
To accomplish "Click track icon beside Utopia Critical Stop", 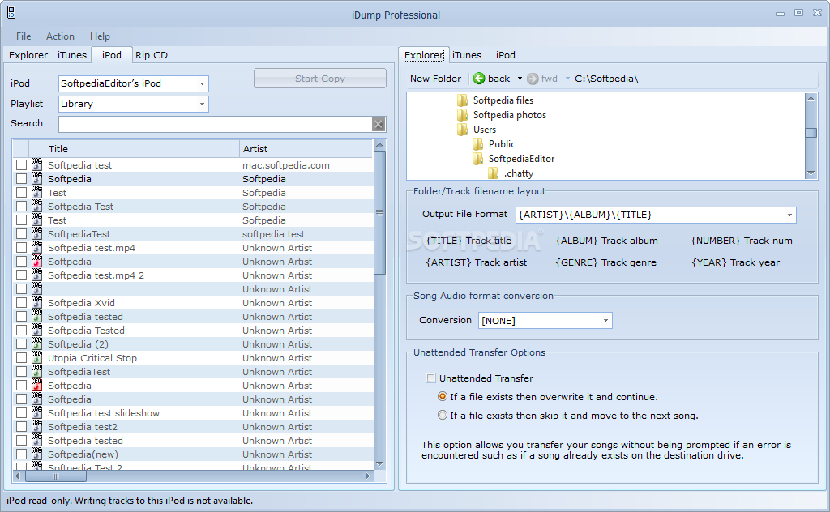I will (x=36, y=357).
